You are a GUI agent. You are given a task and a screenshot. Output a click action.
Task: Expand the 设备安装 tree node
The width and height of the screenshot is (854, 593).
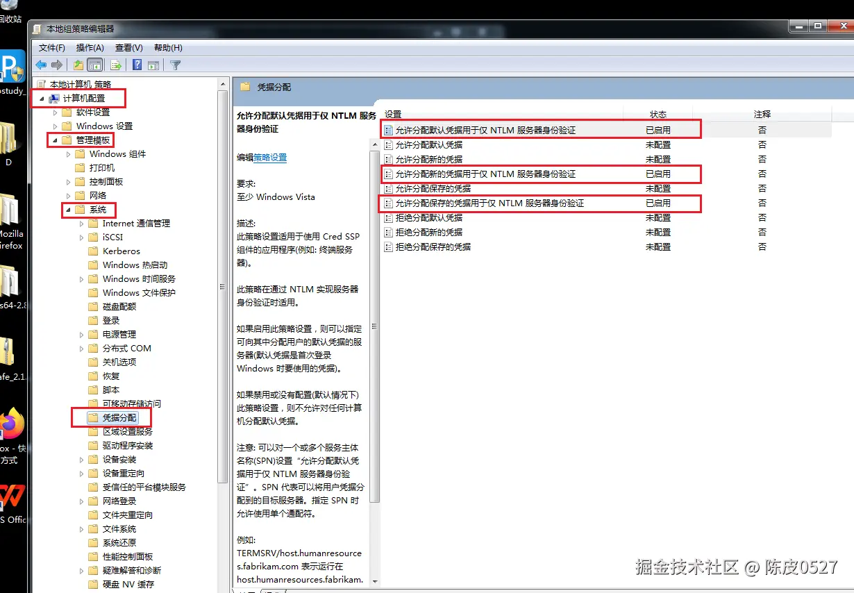pos(81,459)
